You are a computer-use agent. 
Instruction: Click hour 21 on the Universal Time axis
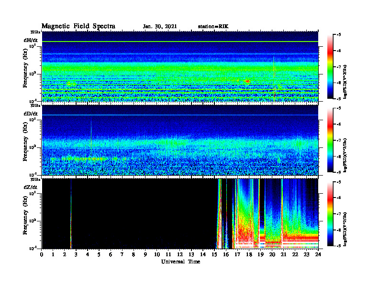click(x=283, y=255)
